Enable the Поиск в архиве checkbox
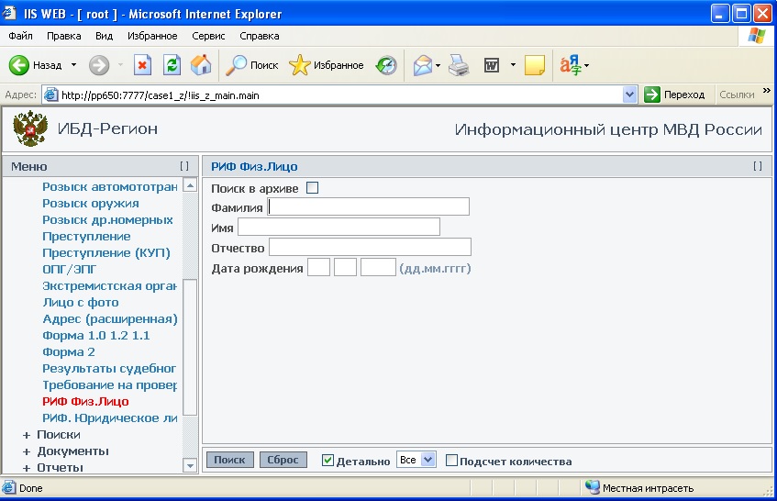The height and width of the screenshot is (501, 777). (312, 188)
